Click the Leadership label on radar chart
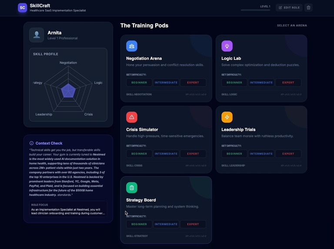The height and width of the screenshot is (249, 334). click(x=43, y=114)
